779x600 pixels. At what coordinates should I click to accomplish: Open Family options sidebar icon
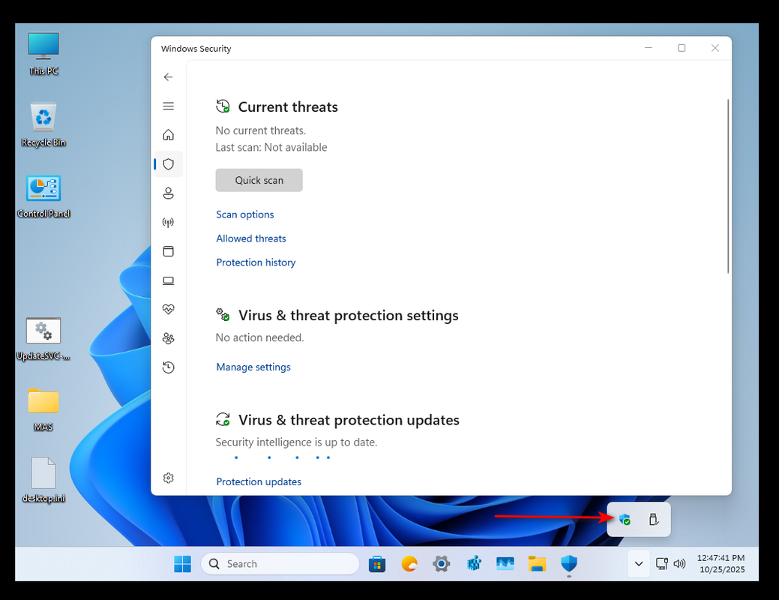[x=169, y=338]
